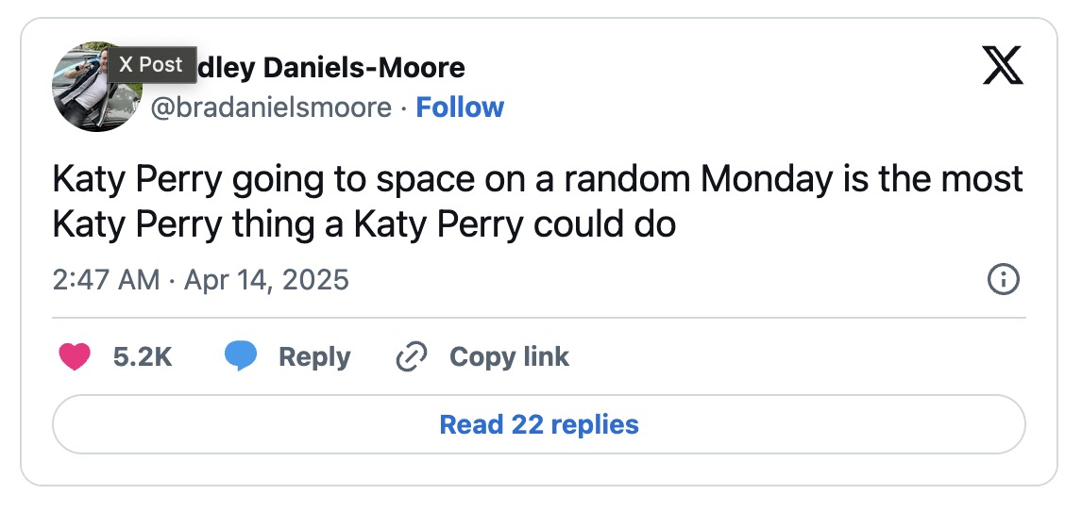The width and height of the screenshot is (1082, 511).
Task: Open the X logo in the corner
Action: click(x=1002, y=66)
